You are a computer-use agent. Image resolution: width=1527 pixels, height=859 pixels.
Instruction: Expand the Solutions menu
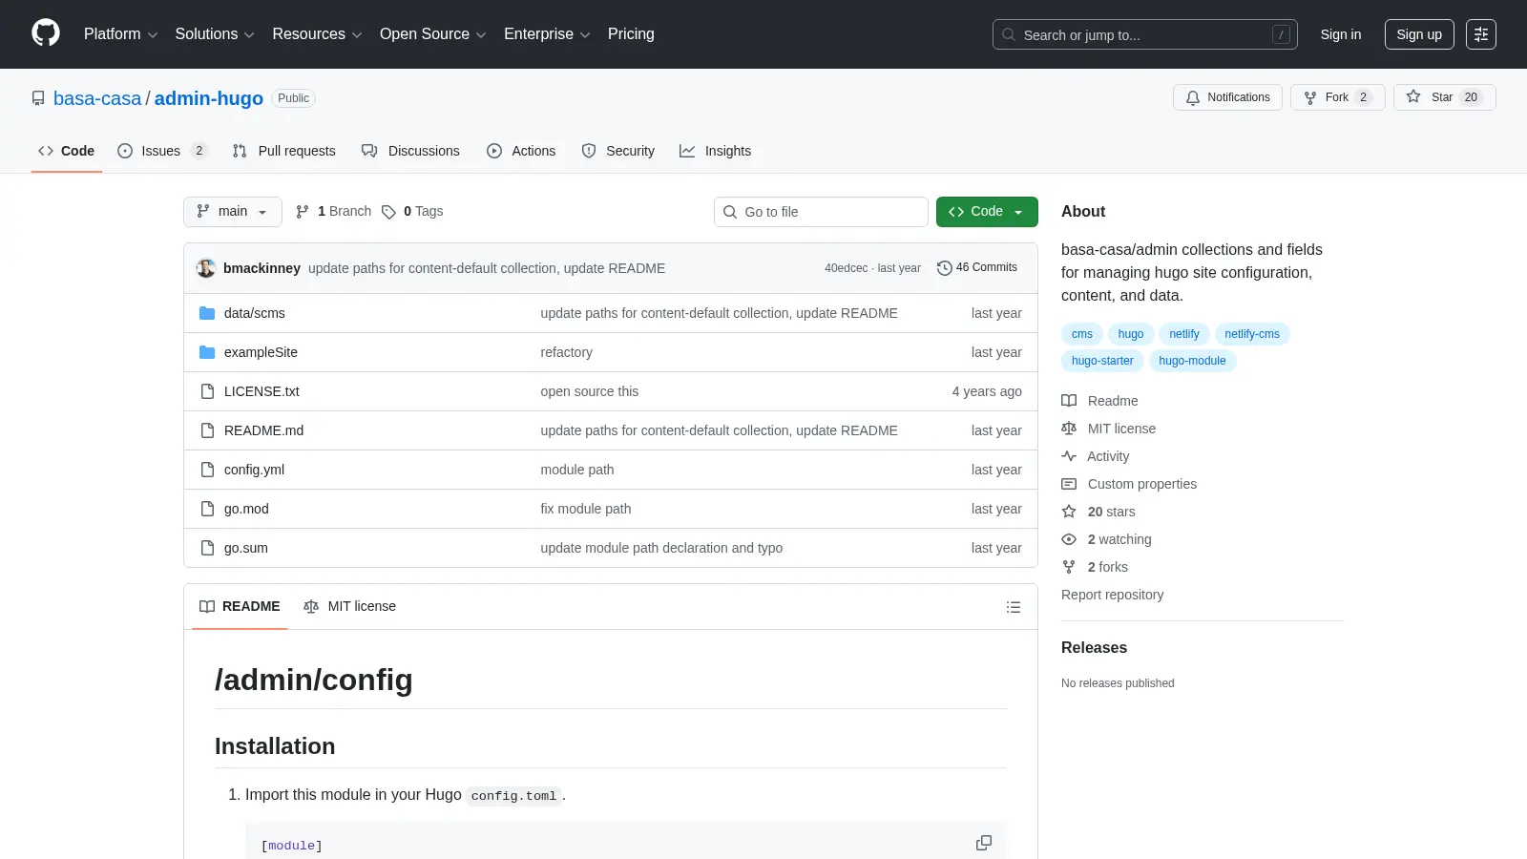coord(215,34)
